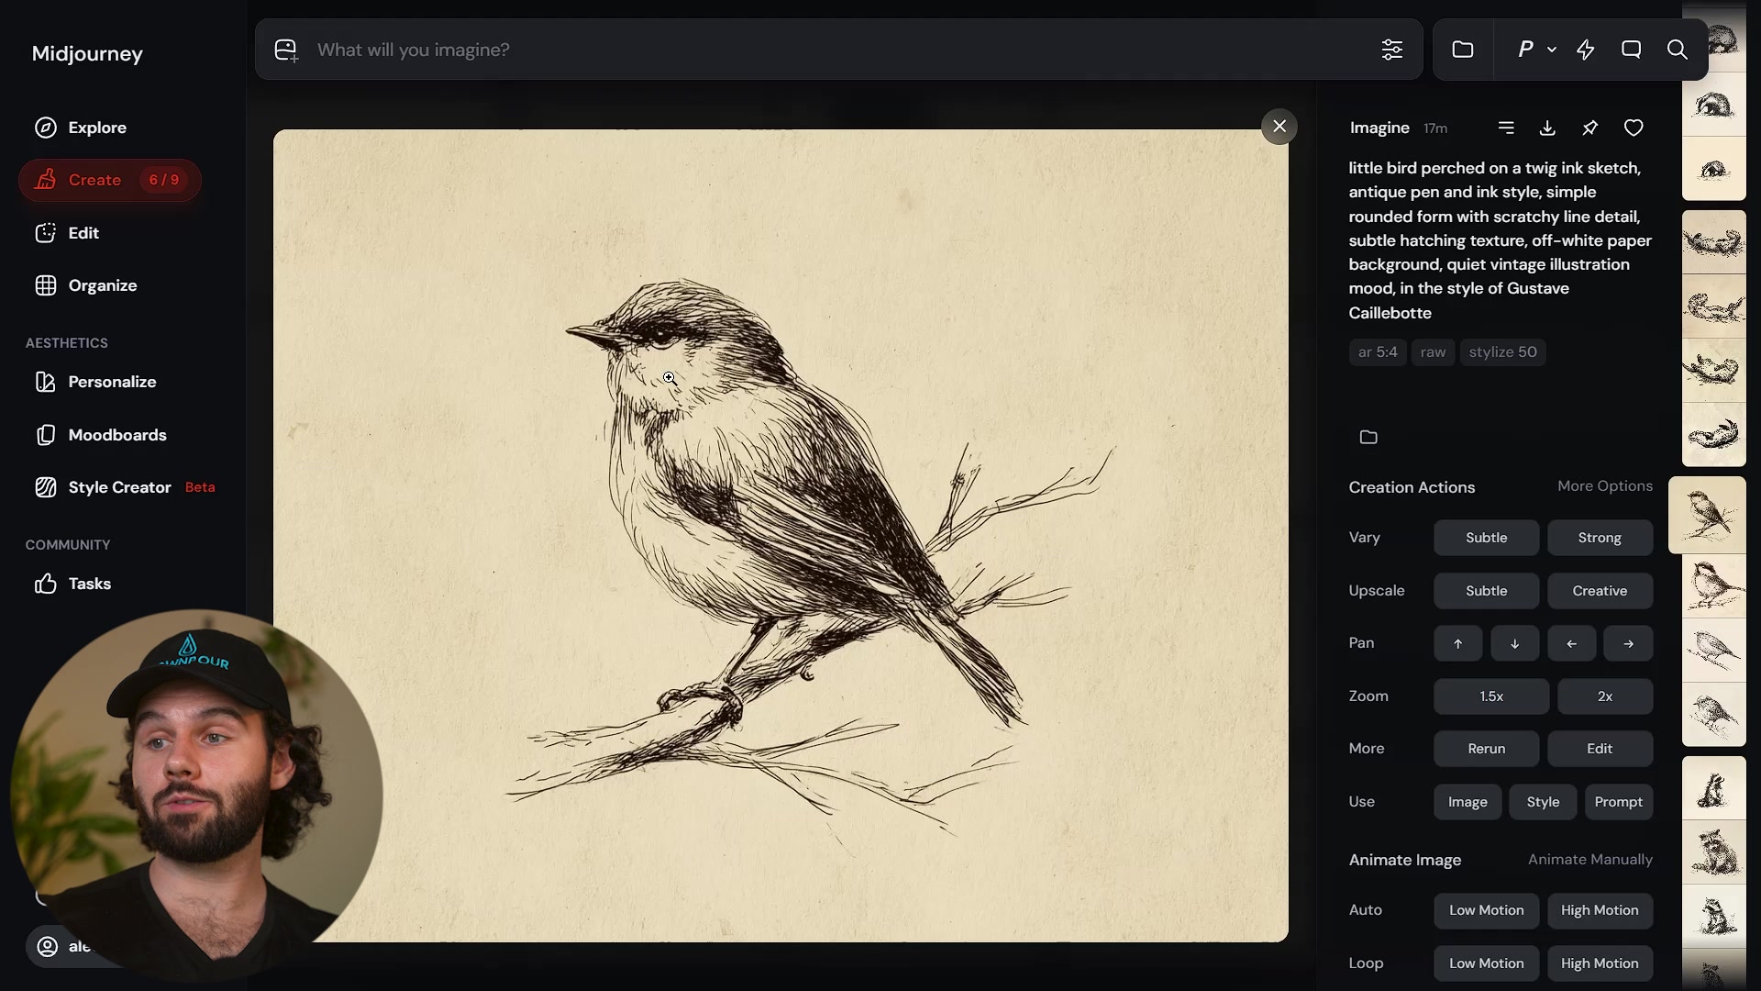
Task: Click Vary Strong
Action: pos(1600,538)
